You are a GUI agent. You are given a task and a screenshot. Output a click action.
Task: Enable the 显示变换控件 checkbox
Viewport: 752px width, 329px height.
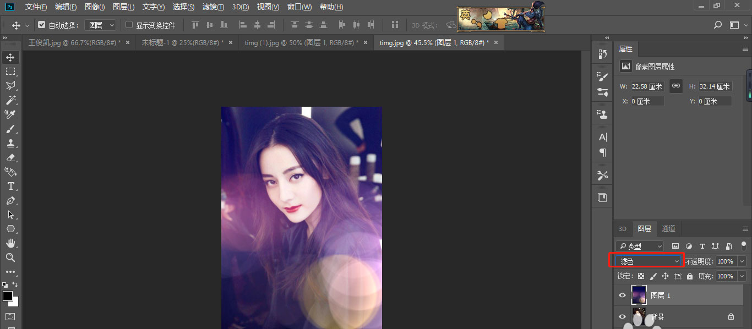coord(129,25)
